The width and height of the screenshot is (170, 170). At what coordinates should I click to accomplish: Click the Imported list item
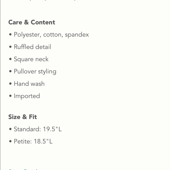(27, 96)
